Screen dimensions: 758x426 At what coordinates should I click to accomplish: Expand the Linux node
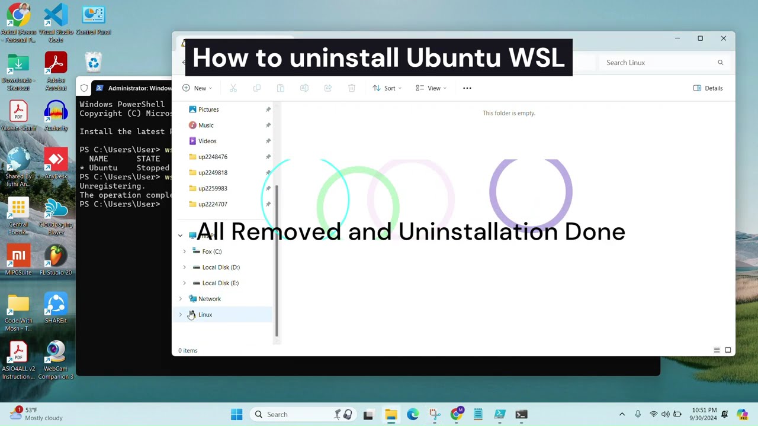pos(180,315)
